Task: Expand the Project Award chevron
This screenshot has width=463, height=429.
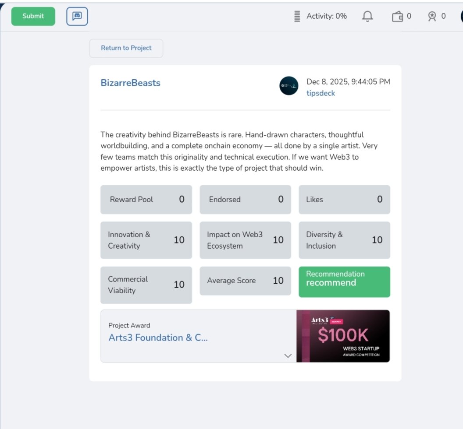Action: coord(288,355)
